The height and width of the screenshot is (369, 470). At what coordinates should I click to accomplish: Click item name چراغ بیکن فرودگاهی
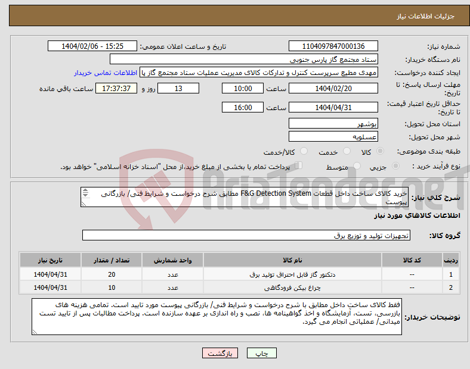tap(292, 287)
